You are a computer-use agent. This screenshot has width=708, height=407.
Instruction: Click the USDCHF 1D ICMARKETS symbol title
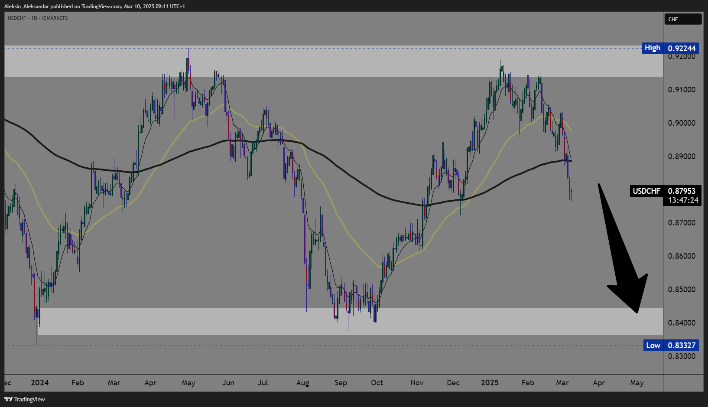coord(38,18)
